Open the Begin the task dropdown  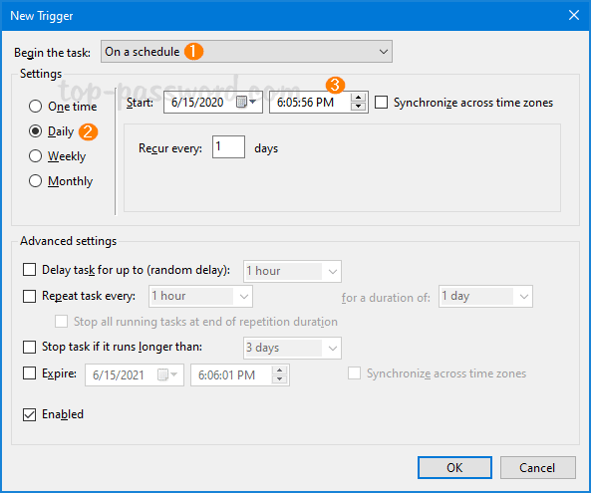[x=246, y=51]
